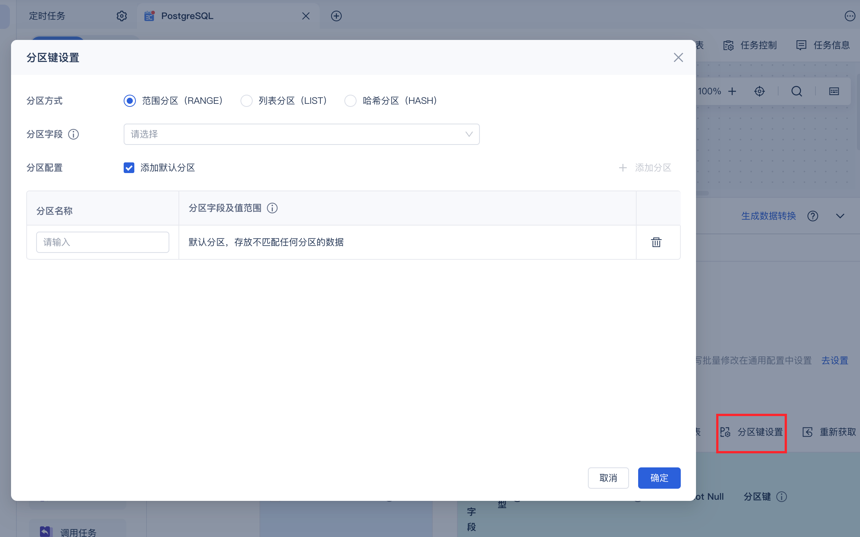Image resolution: width=860 pixels, height=537 pixels.
Task: Open the settings gear beside 定时任务
Action: pyautogui.click(x=121, y=16)
